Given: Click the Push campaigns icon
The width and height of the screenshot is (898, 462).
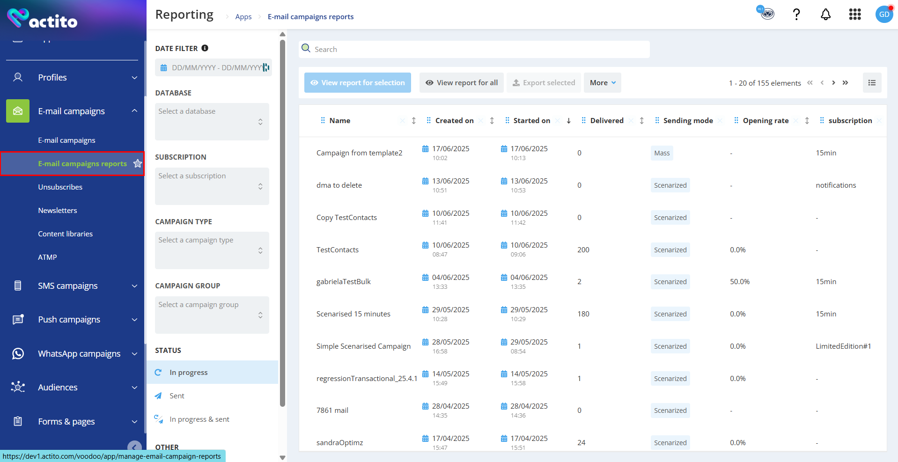Looking at the screenshot, I should click(x=18, y=319).
